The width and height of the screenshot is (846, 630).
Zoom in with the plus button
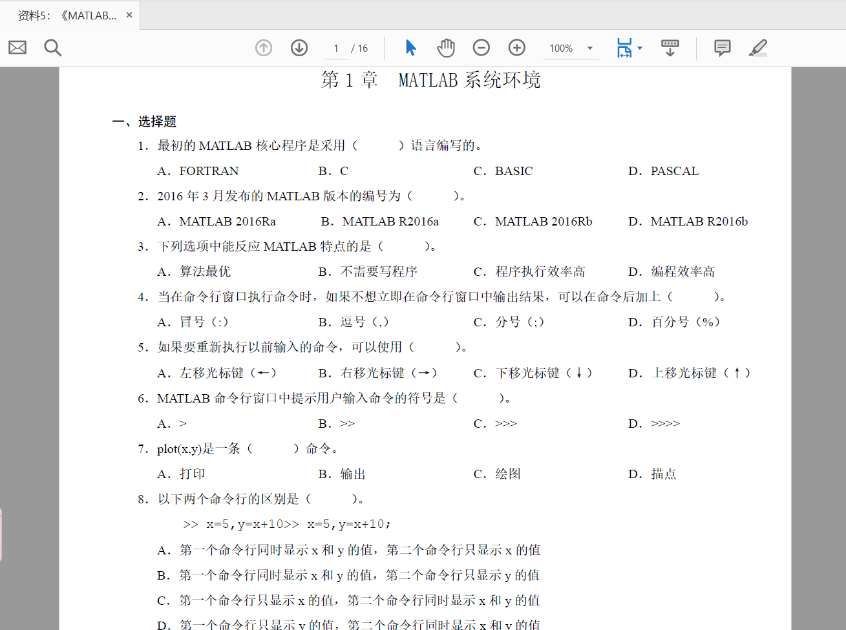pos(517,48)
